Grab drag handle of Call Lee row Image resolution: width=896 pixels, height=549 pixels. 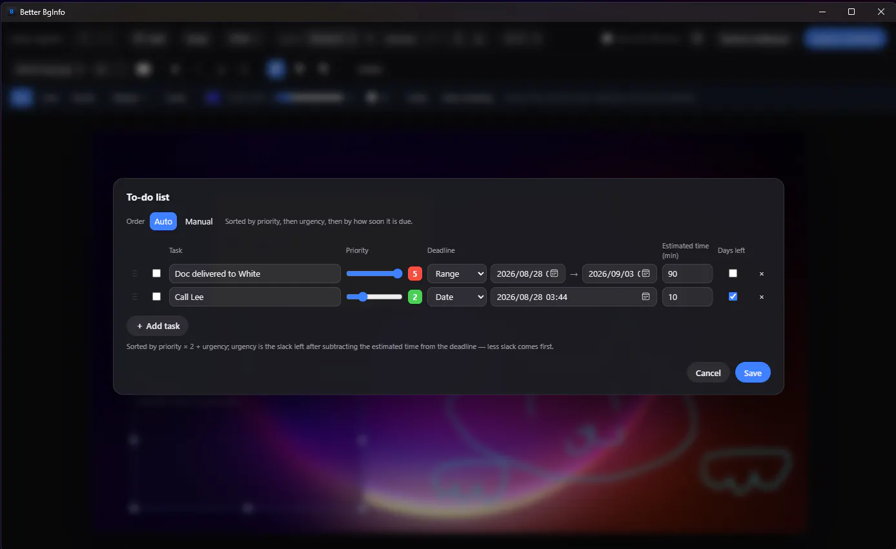pyautogui.click(x=135, y=297)
